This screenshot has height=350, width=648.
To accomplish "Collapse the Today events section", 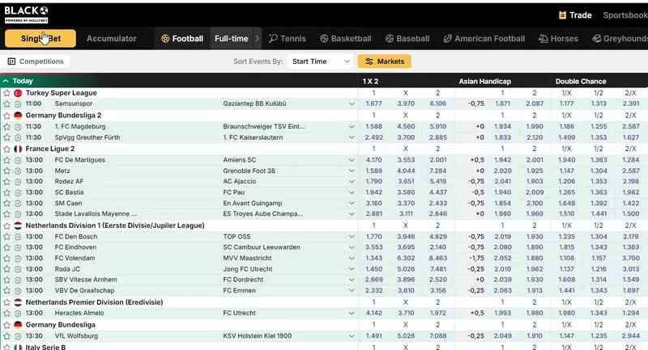I will tap(6, 81).
